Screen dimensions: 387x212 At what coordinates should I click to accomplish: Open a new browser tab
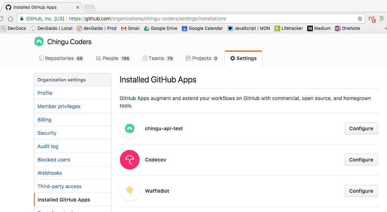click(x=90, y=8)
